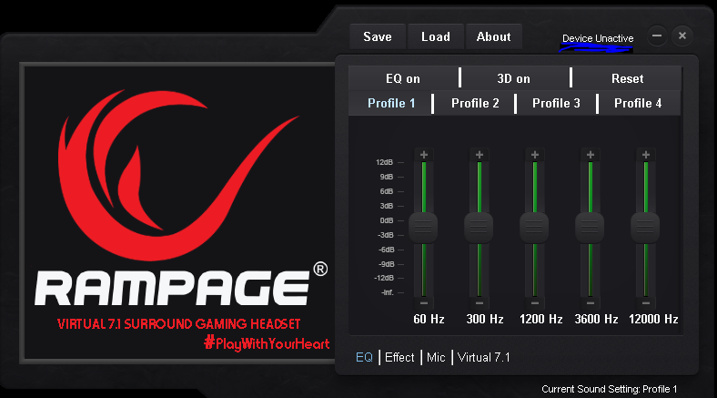
Task: Open the Virtual 7.1 section tab
Action: (484, 357)
